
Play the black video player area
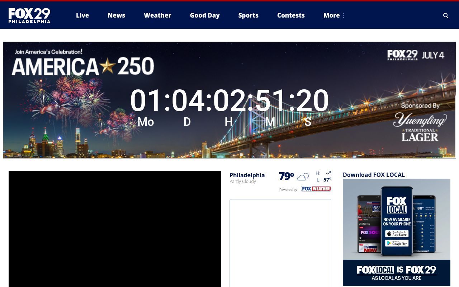coord(115,229)
